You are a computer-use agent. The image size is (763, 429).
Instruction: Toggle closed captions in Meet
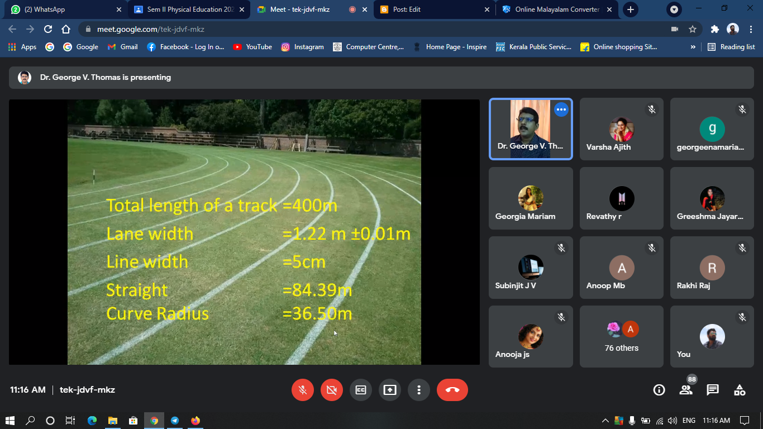[361, 390]
